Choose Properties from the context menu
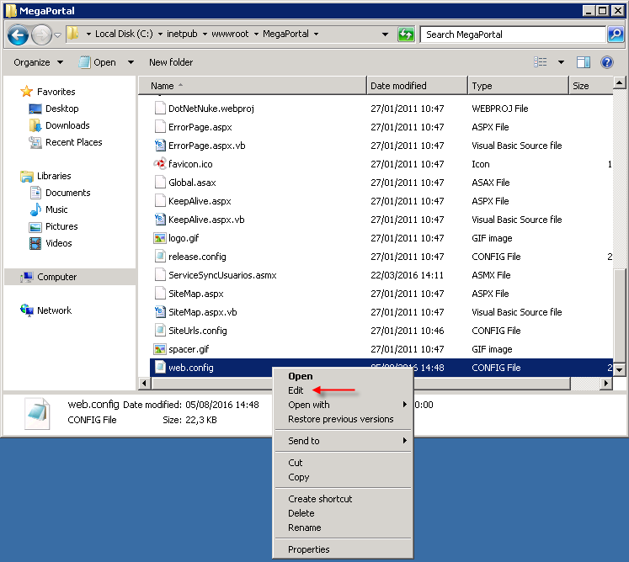 (x=308, y=549)
